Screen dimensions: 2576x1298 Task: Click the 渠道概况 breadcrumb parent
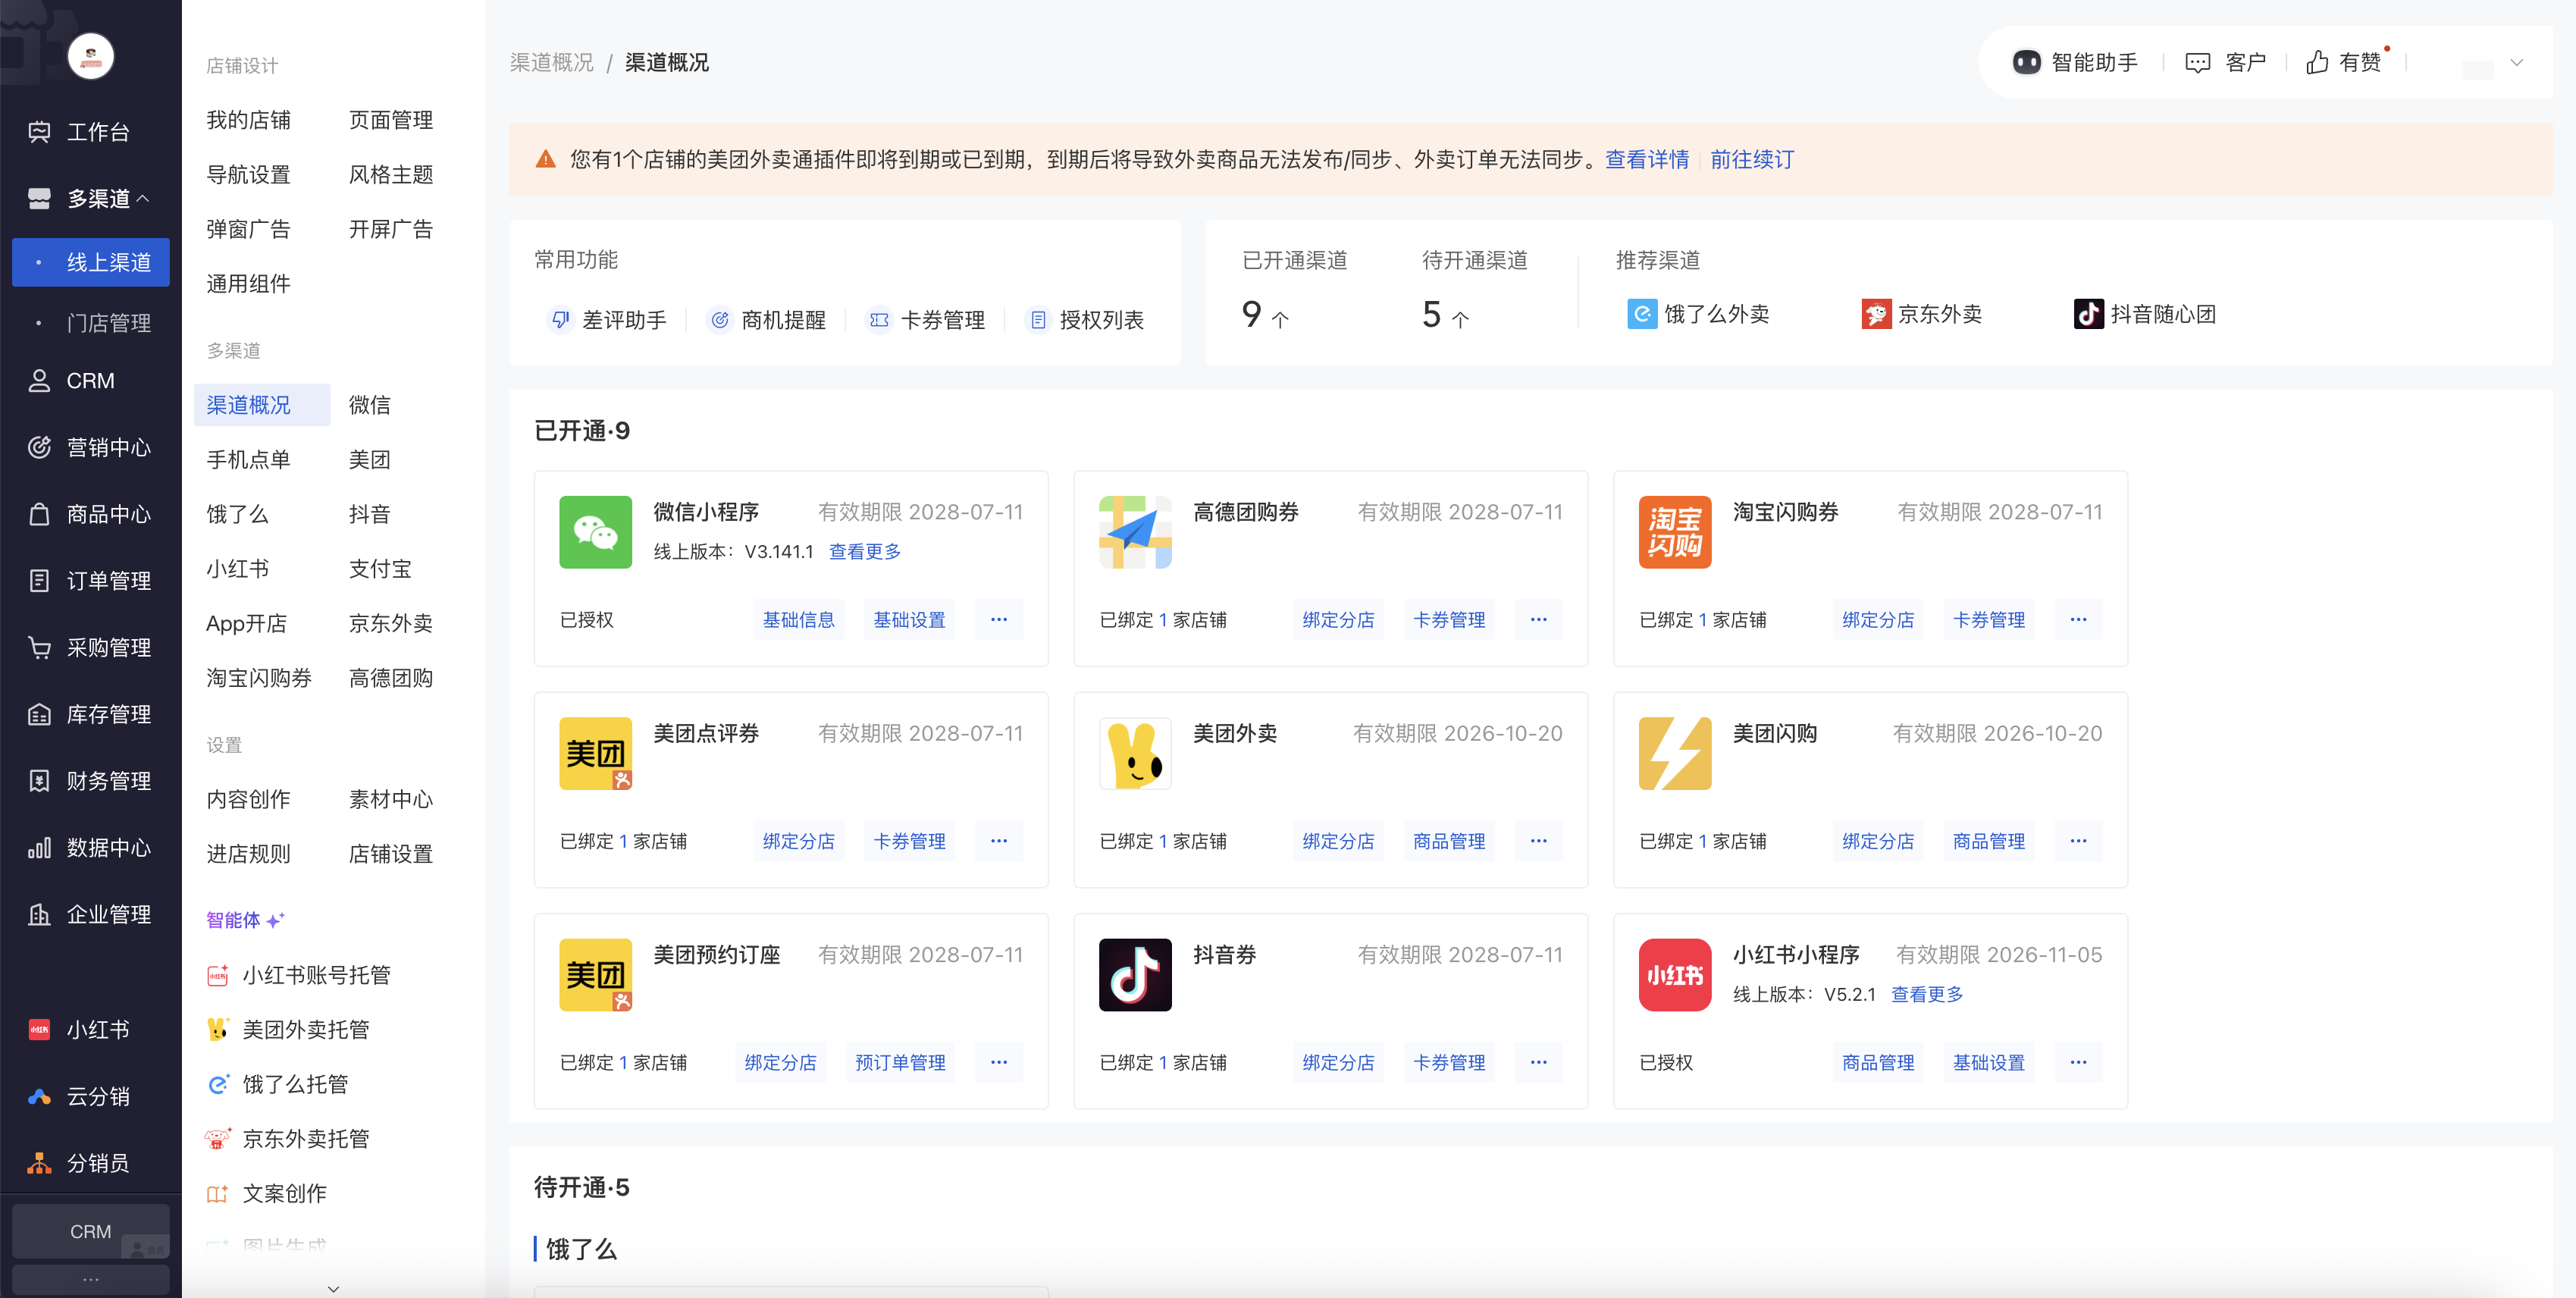pos(551,63)
